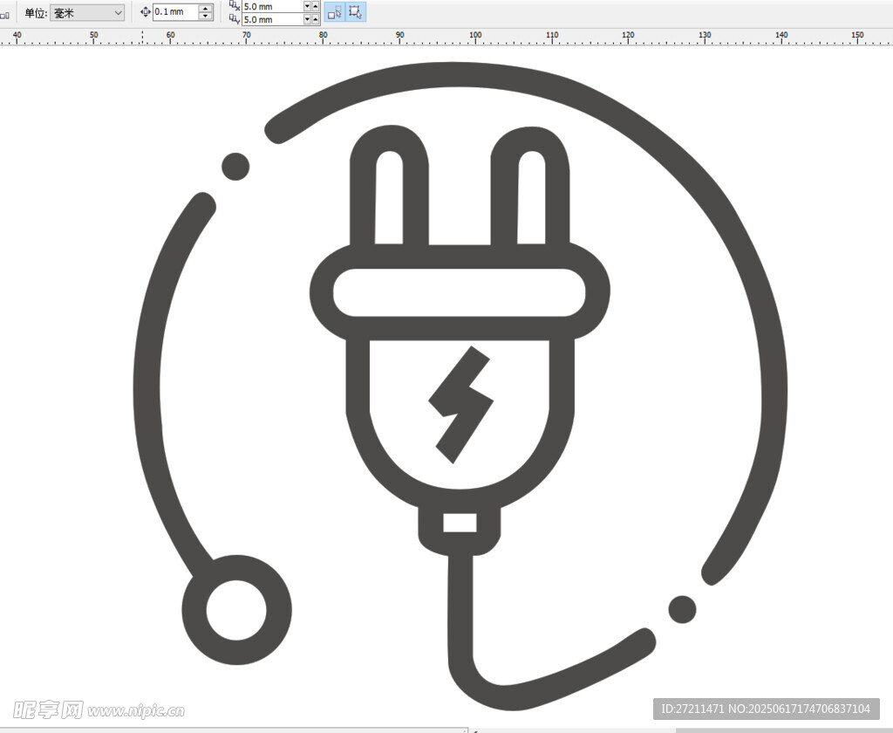The height and width of the screenshot is (733, 893).
Task: Toggle the treat-as-filled button left of the pair
Action: pyautogui.click(x=335, y=12)
